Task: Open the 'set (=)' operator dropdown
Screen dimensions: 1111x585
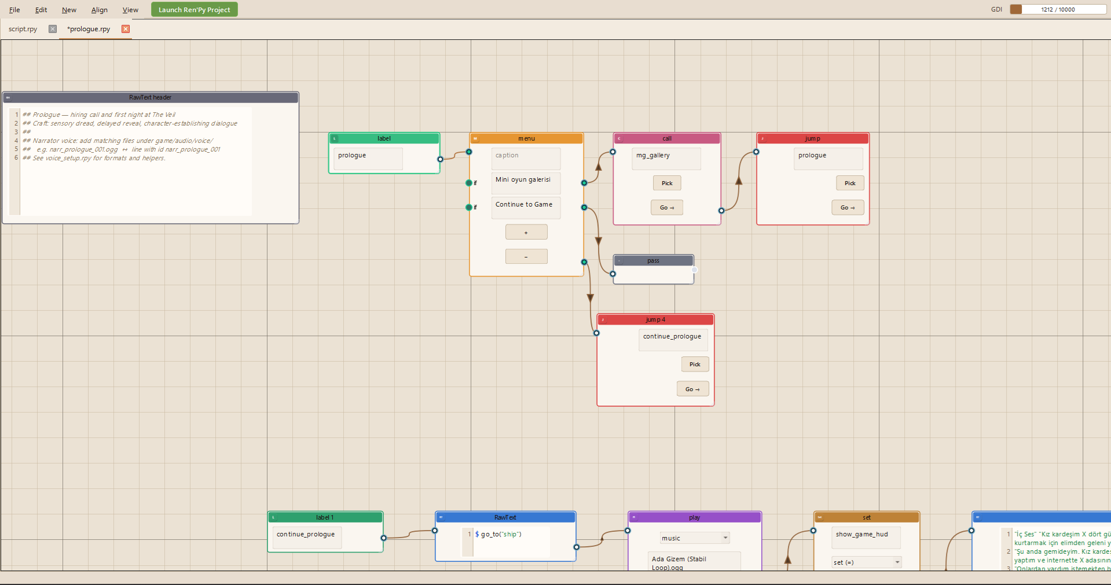Action: coord(867,562)
